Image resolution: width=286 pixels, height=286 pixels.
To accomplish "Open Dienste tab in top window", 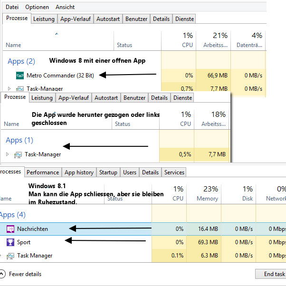I will pos(184,19).
